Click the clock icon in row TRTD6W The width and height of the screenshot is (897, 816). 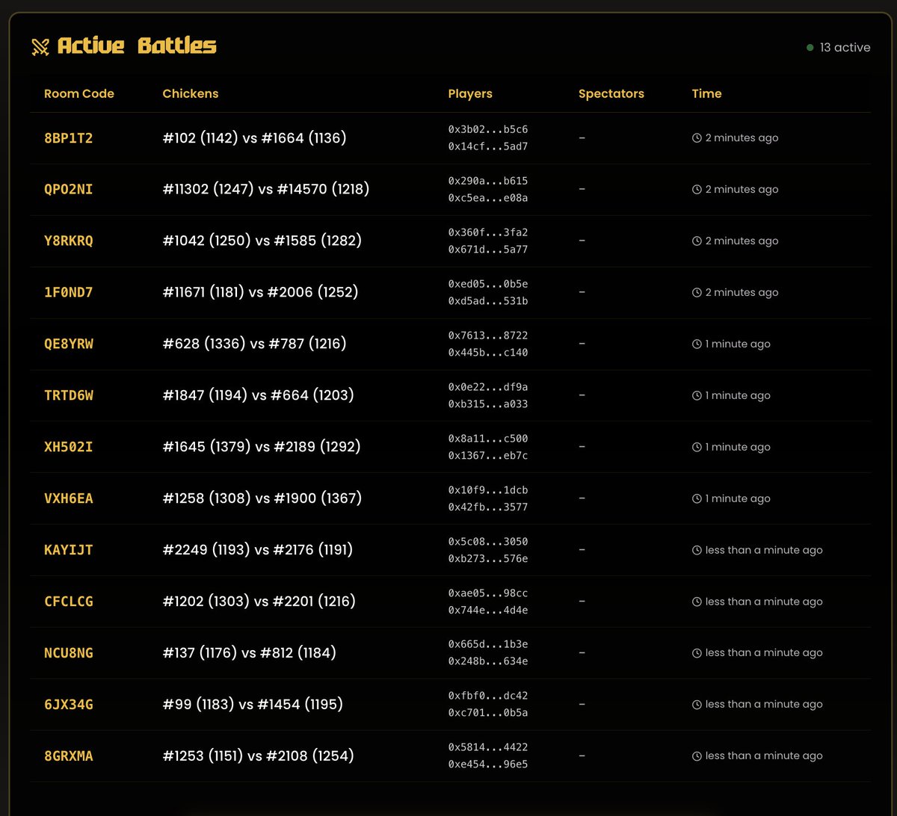click(697, 396)
